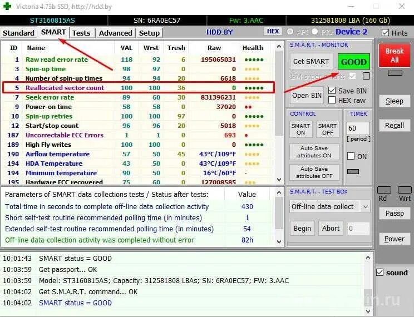
Task: Toggle the Hints checkbox
Action: [385, 33]
